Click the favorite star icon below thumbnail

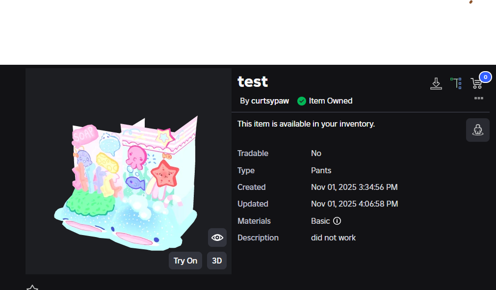(x=32, y=288)
